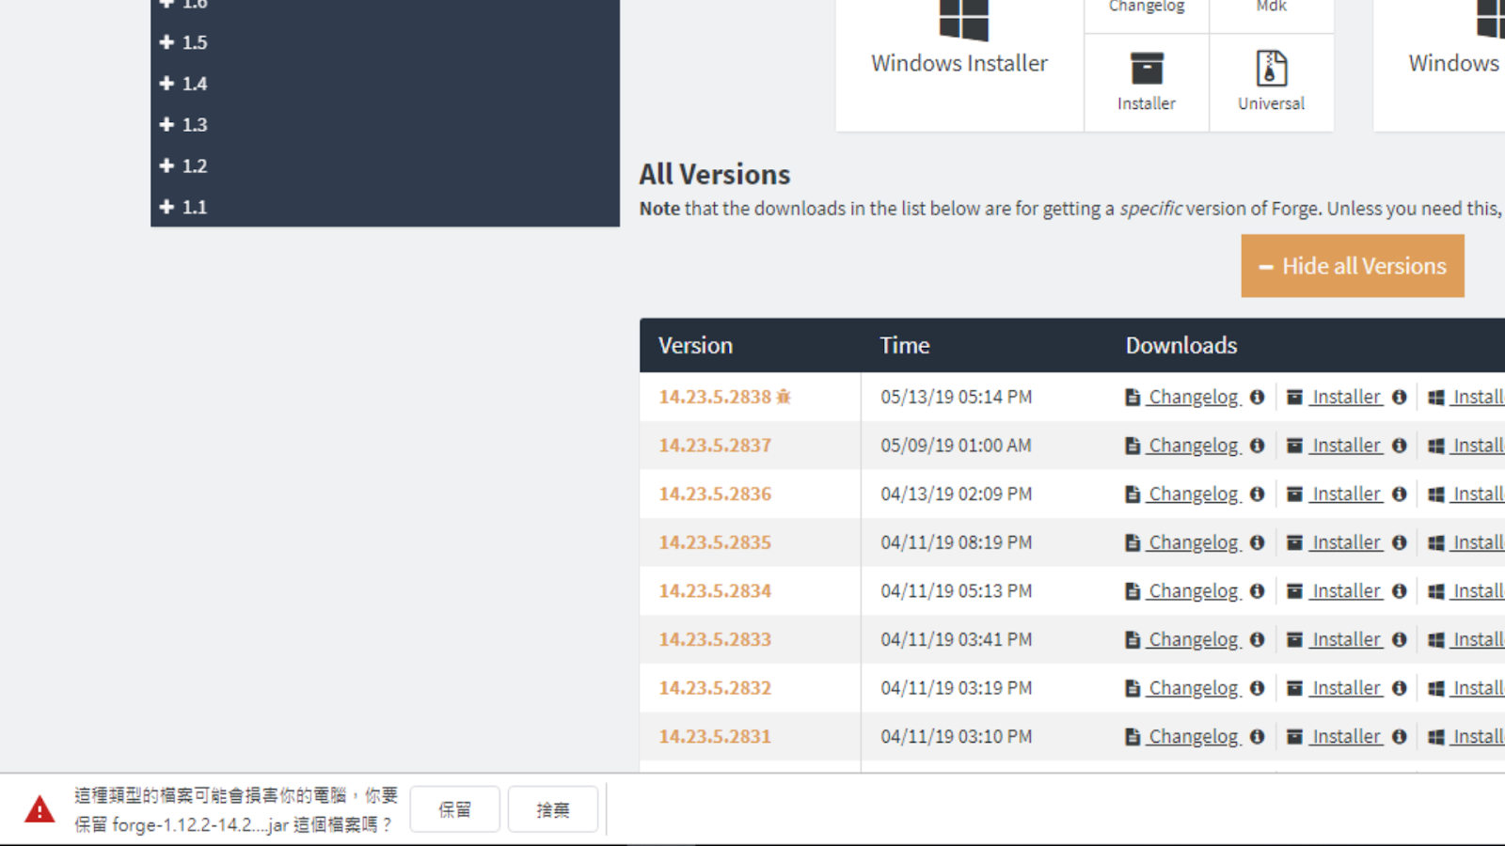1505x846 pixels.
Task: Click the All Versions heading
Action: 715,175
